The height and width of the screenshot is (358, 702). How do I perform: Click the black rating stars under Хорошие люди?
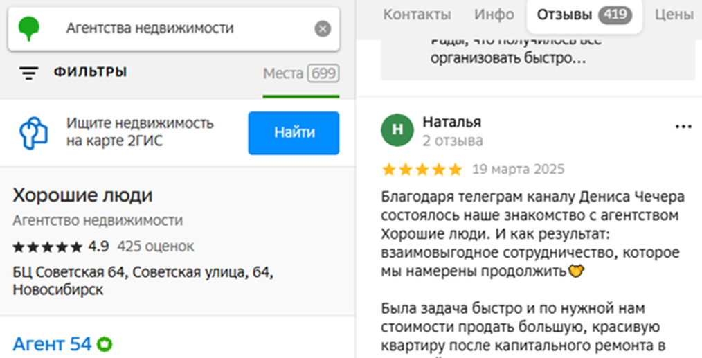(48, 247)
